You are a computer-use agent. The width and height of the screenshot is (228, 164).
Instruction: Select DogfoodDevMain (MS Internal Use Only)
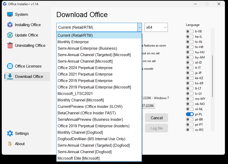click(x=99, y=139)
